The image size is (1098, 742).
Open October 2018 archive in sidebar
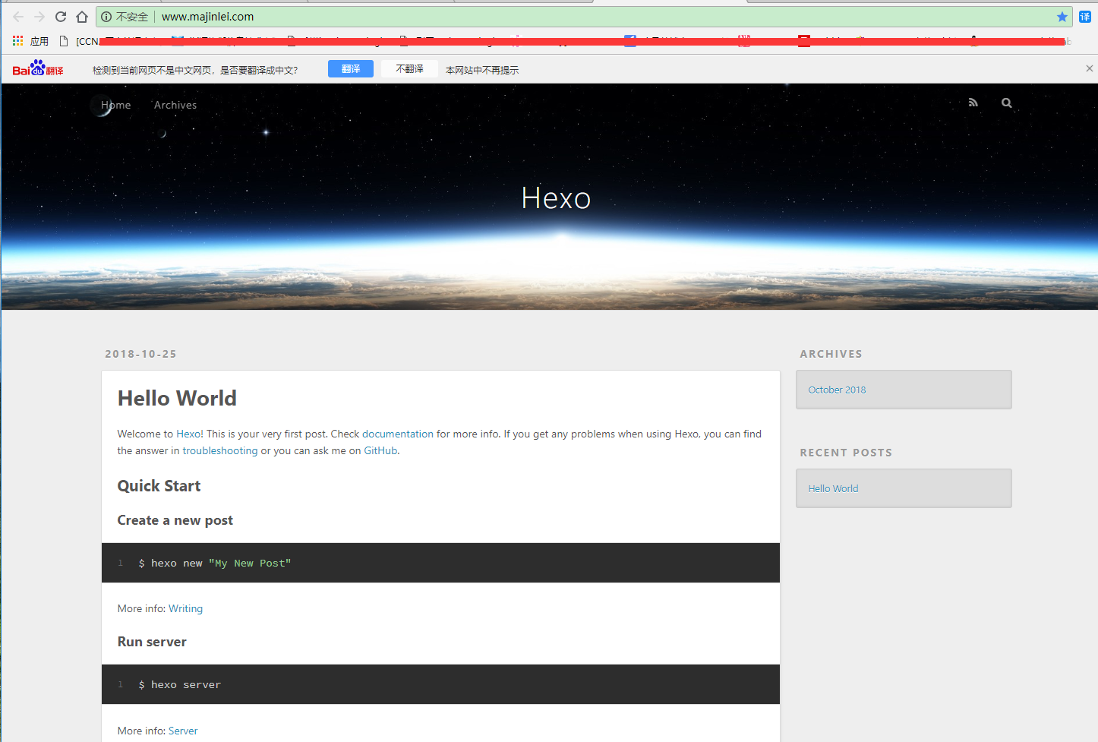837,390
